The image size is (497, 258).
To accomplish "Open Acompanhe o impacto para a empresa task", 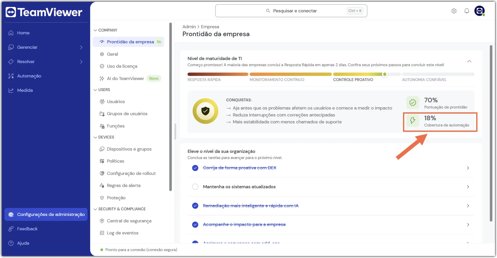I will coord(331,225).
